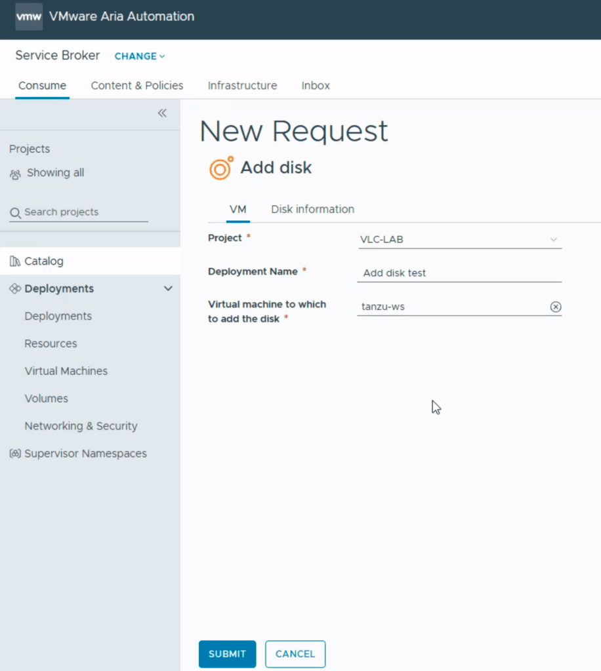The height and width of the screenshot is (671, 601).
Task: Click the search magnifier icon
Action: point(16,213)
